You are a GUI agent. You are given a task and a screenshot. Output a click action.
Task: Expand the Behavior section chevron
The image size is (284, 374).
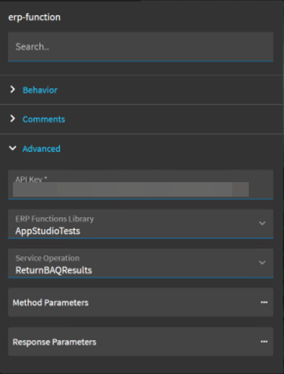click(13, 90)
